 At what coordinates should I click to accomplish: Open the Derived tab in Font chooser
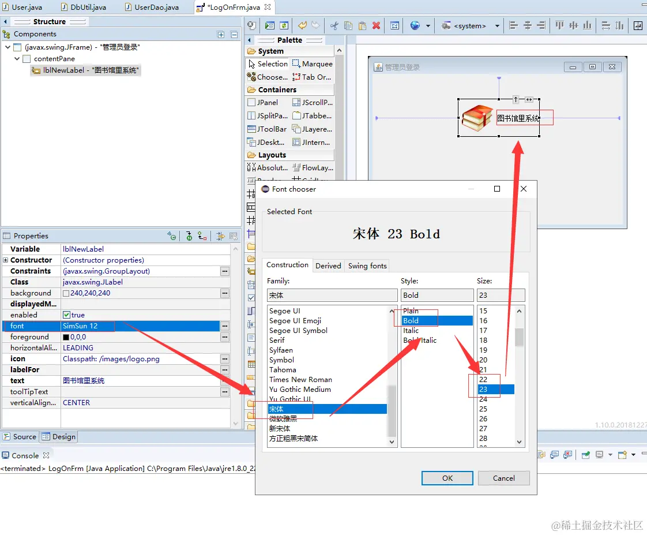(x=328, y=265)
